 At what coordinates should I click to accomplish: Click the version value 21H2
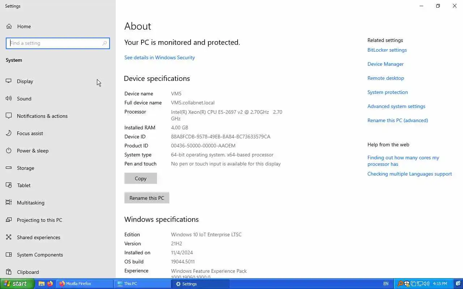tap(177, 243)
